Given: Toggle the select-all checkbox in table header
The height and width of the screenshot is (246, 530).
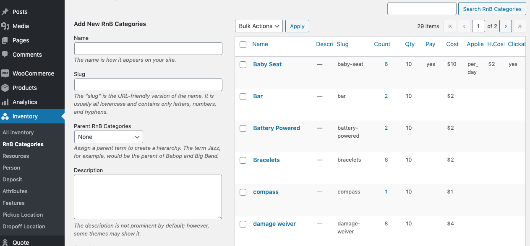Looking at the screenshot, I should [x=243, y=44].
